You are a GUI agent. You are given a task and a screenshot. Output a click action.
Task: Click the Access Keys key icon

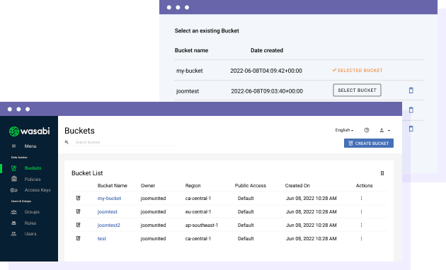13,190
